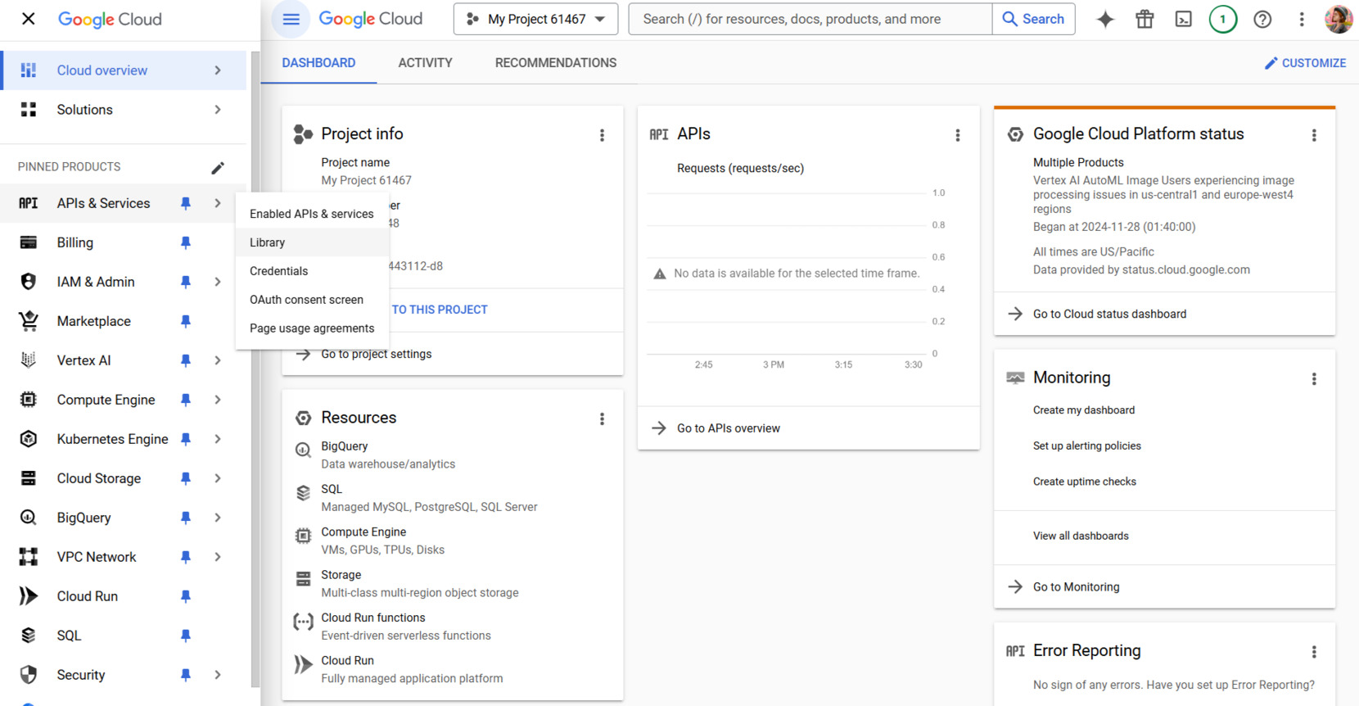This screenshot has height=706, width=1359.
Task: Switch to the ACTIVITY tab
Action: [x=425, y=63]
